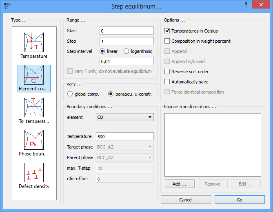Select the Temperature step type icon
273x212 pixels.
(x=34, y=45)
